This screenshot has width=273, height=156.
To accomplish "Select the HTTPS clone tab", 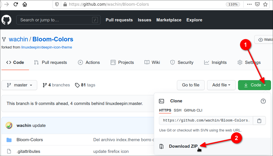I will coord(165,110).
